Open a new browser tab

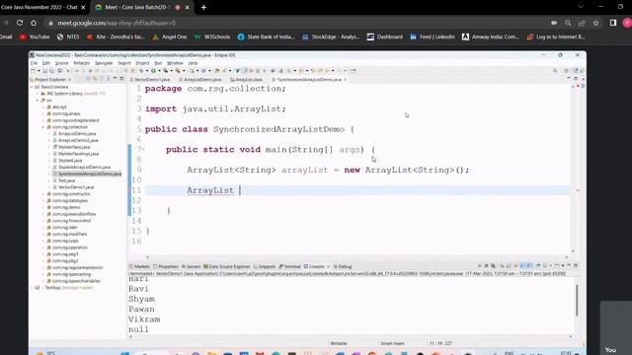click(x=203, y=7)
